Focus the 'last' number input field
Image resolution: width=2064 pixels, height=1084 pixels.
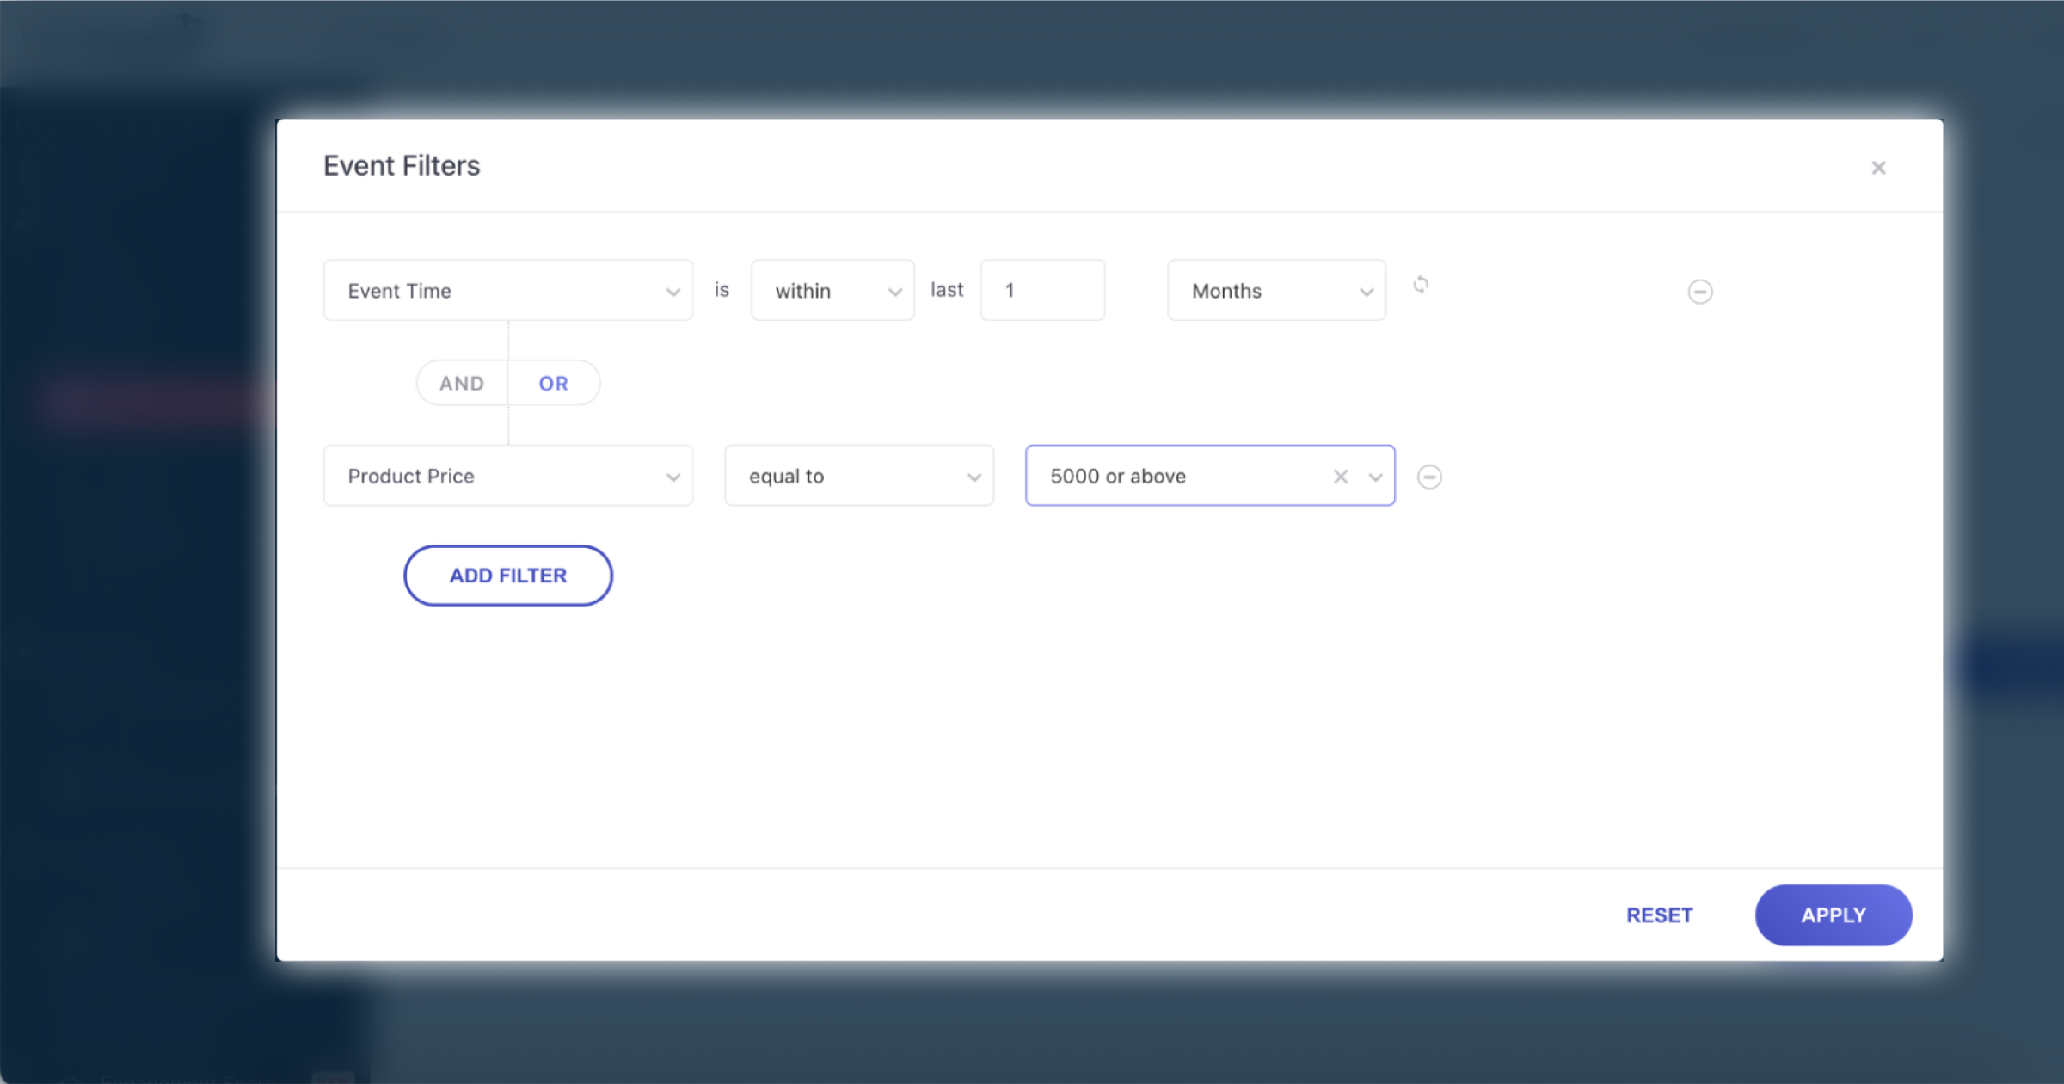(x=1042, y=291)
